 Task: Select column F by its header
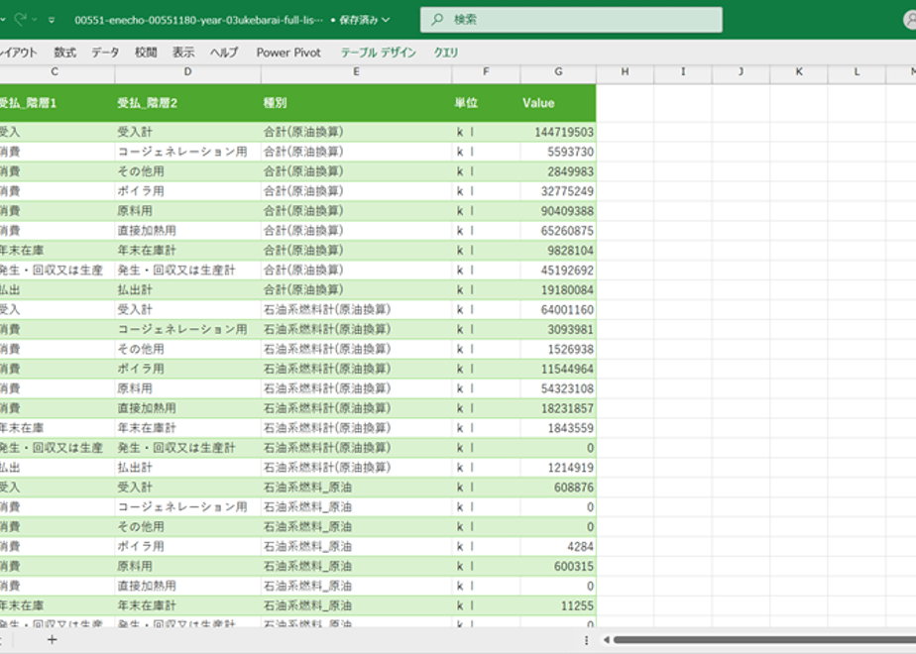click(486, 71)
